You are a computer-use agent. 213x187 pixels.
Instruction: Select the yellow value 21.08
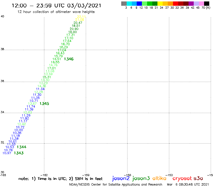click(80, 20)
